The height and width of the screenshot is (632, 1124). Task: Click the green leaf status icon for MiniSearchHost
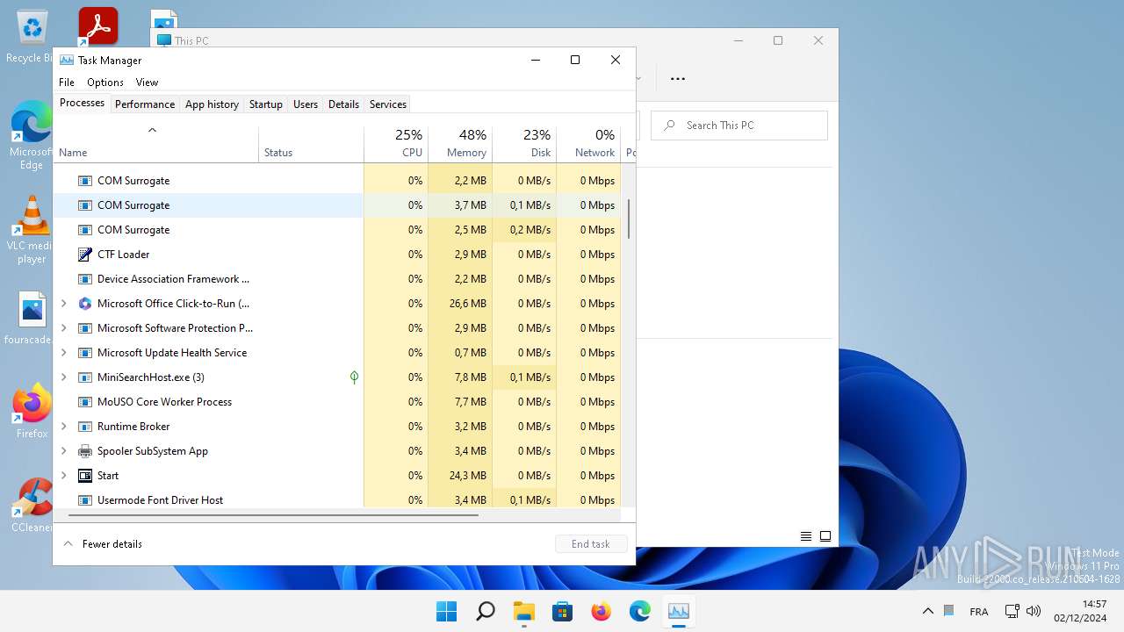click(354, 377)
